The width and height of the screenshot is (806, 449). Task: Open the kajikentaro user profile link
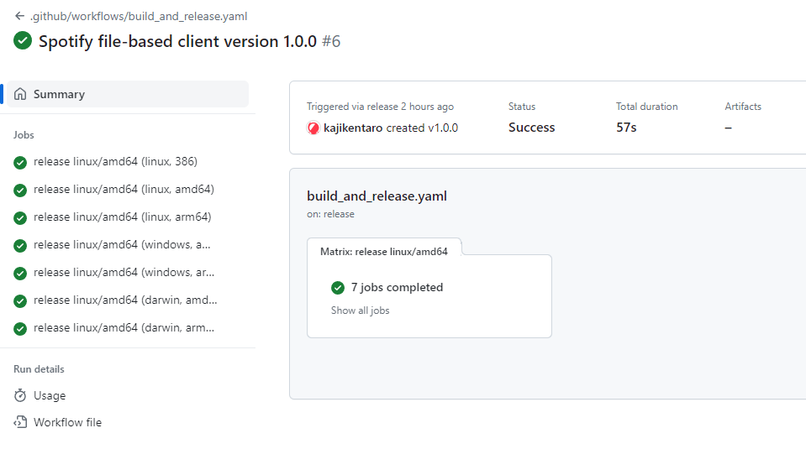[353, 128]
